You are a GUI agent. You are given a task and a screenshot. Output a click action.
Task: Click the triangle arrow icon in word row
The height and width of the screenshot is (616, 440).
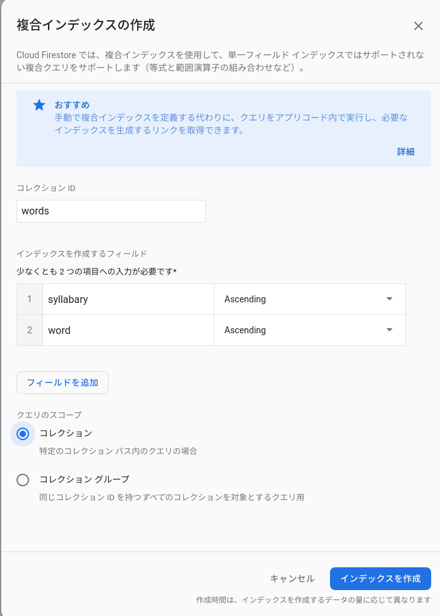[x=389, y=330]
